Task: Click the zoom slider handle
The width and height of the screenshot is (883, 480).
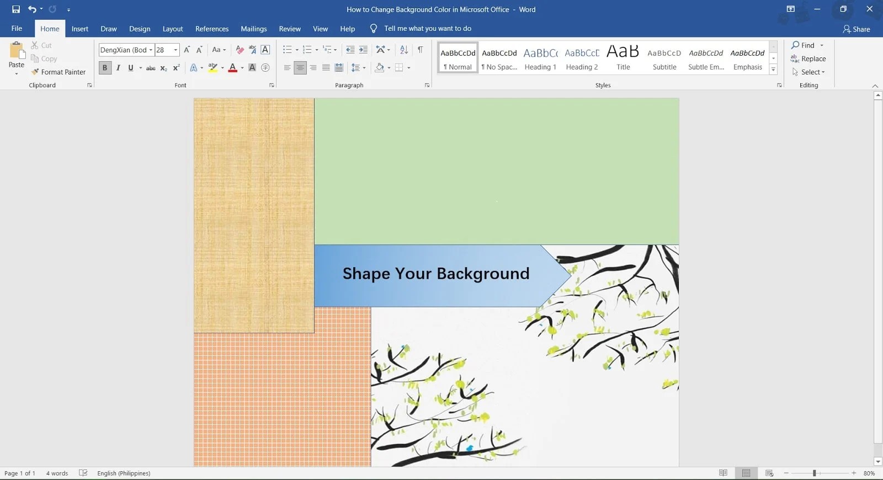Action: click(x=814, y=473)
